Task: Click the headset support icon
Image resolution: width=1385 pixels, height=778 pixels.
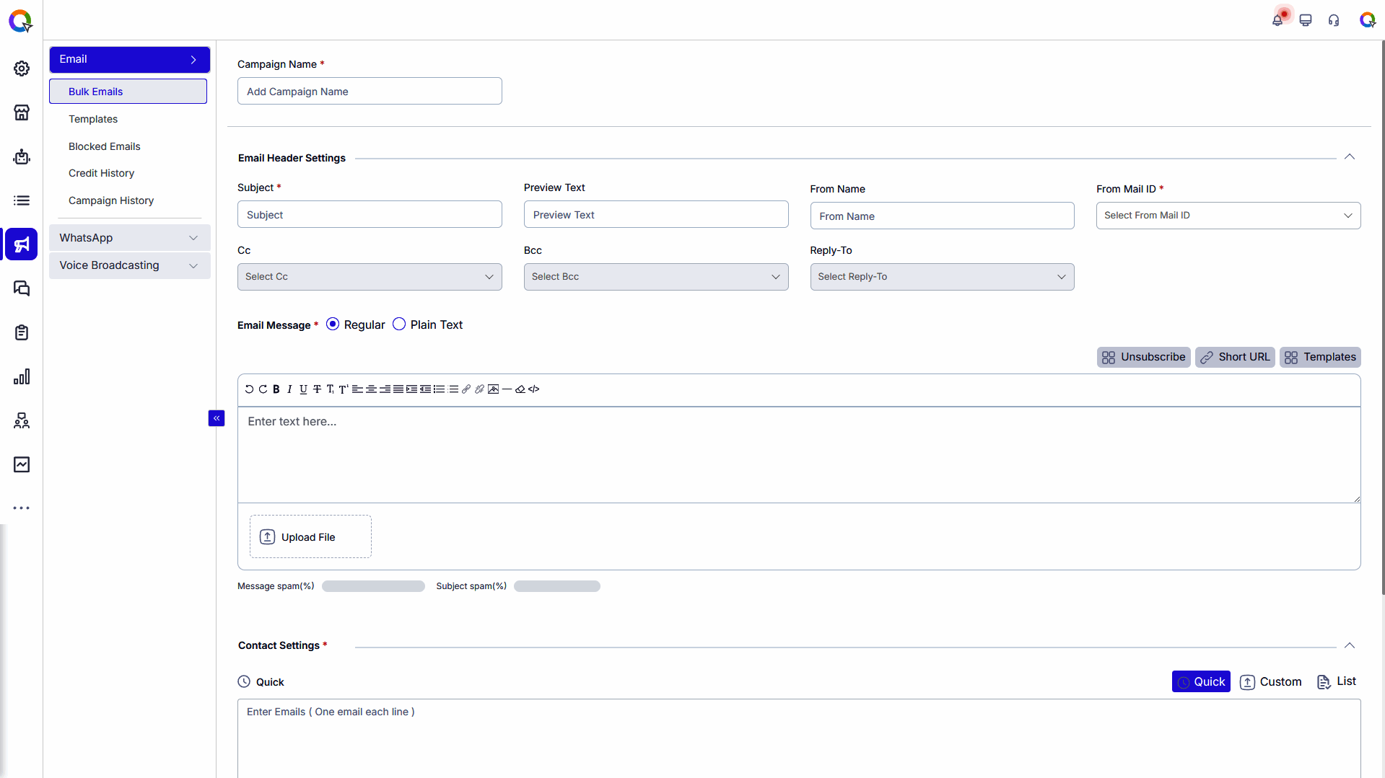Action: click(x=1334, y=20)
